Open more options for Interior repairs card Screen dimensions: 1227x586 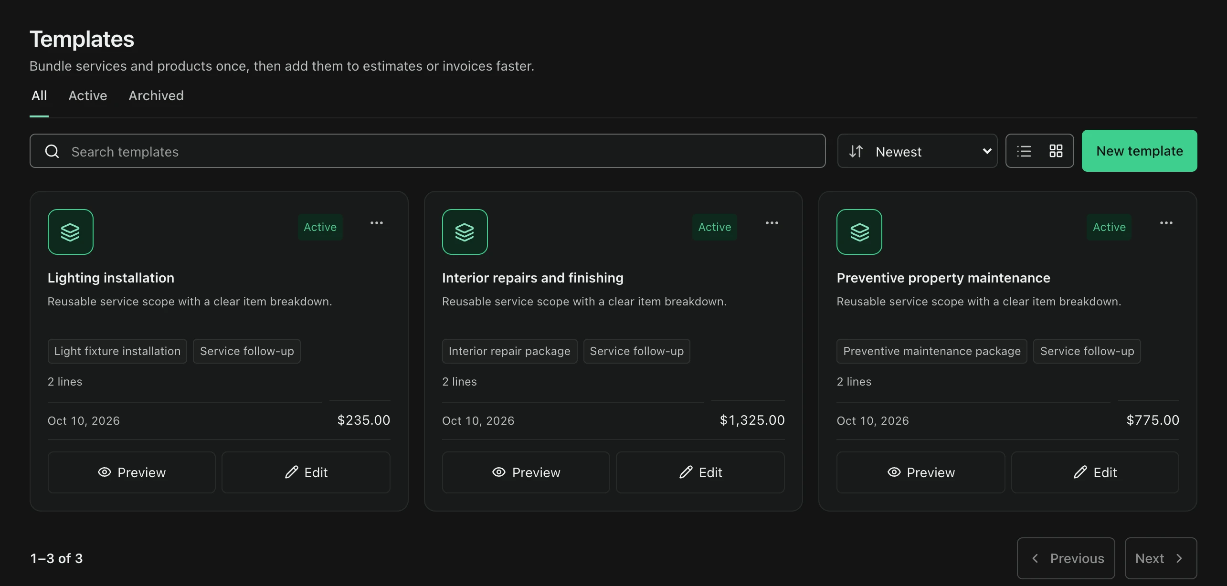point(772,223)
